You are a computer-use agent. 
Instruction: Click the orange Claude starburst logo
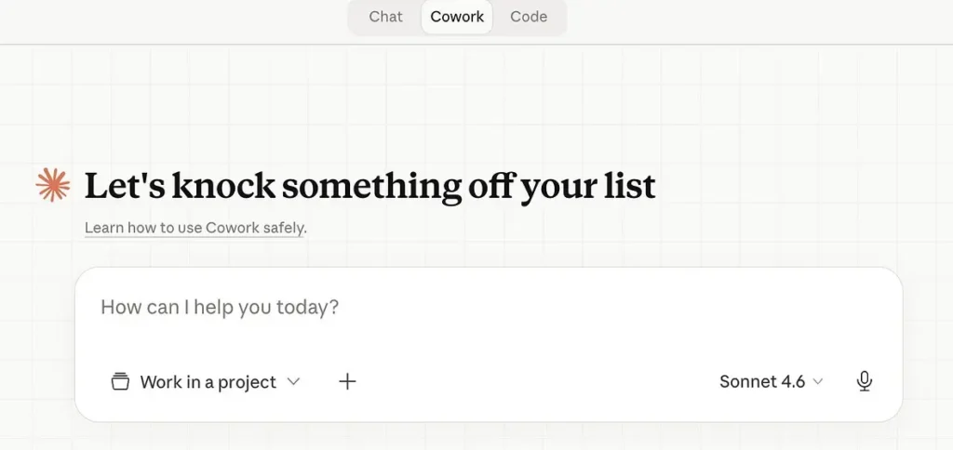[53, 185]
